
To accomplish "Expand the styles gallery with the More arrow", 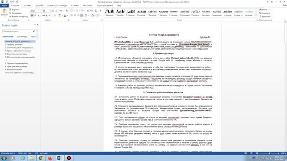I will (x=256, y=16).
